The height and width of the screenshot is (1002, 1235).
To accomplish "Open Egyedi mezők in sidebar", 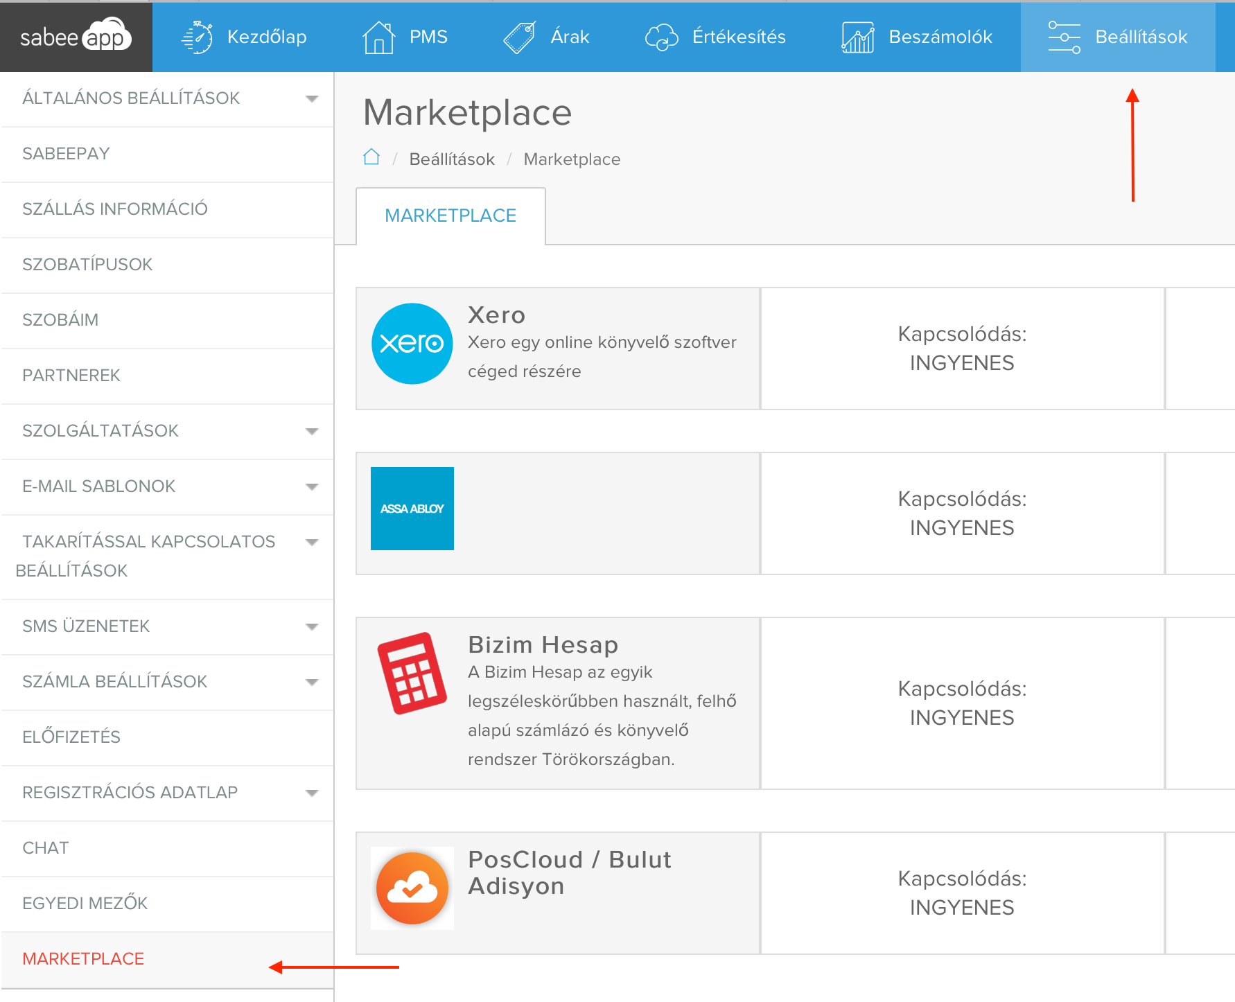I will (x=167, y=904).
